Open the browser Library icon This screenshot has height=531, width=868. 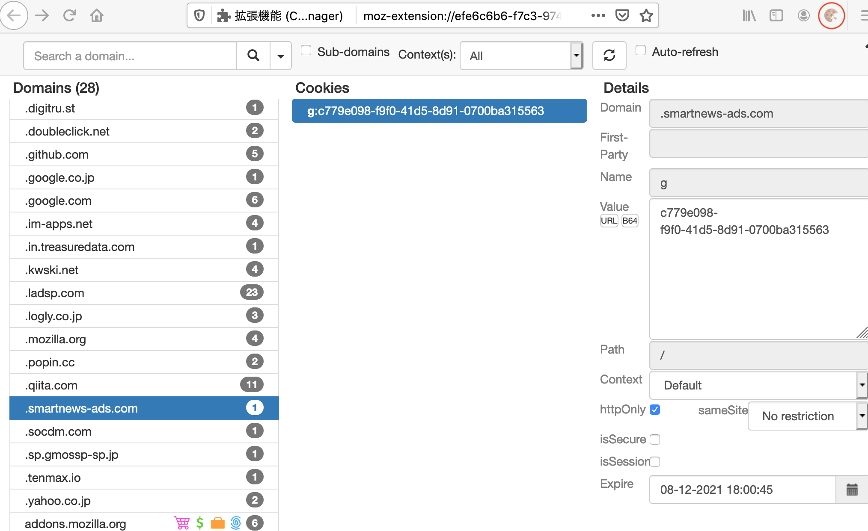[749, 16]
